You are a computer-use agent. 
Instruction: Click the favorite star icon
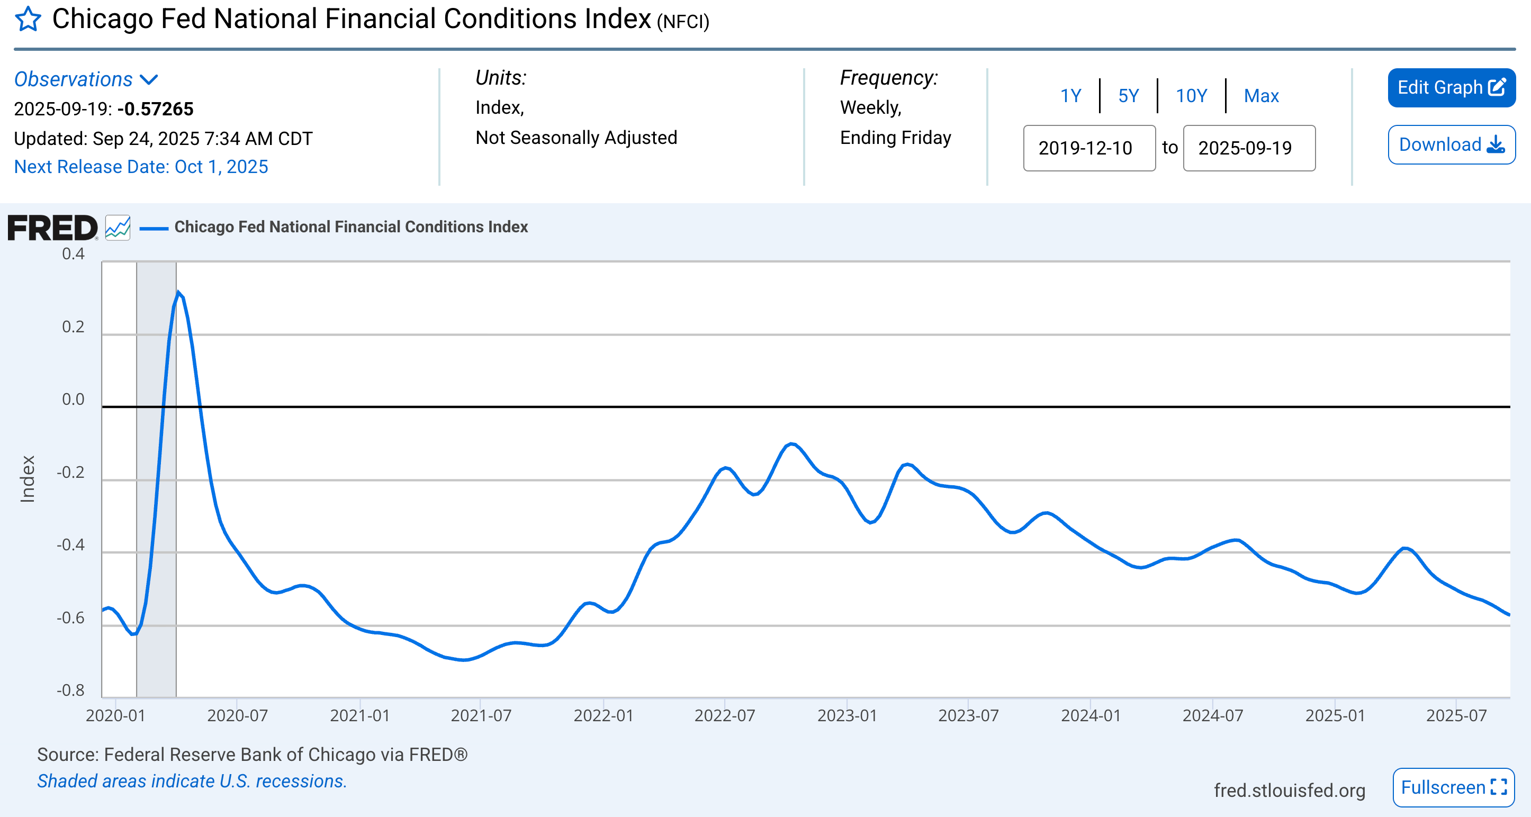click(28, 20)
